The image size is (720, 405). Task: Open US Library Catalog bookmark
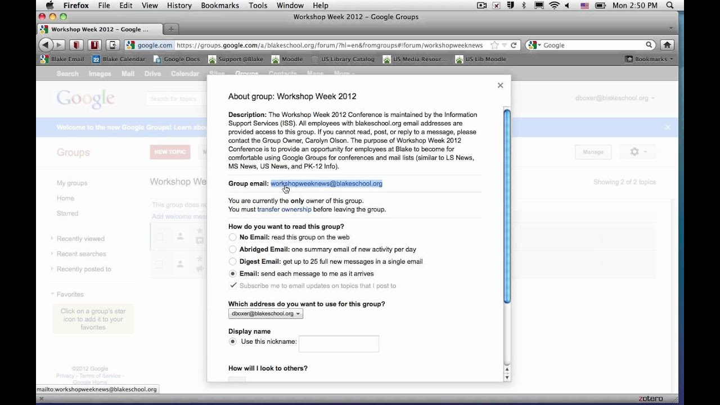pos(343,59)
